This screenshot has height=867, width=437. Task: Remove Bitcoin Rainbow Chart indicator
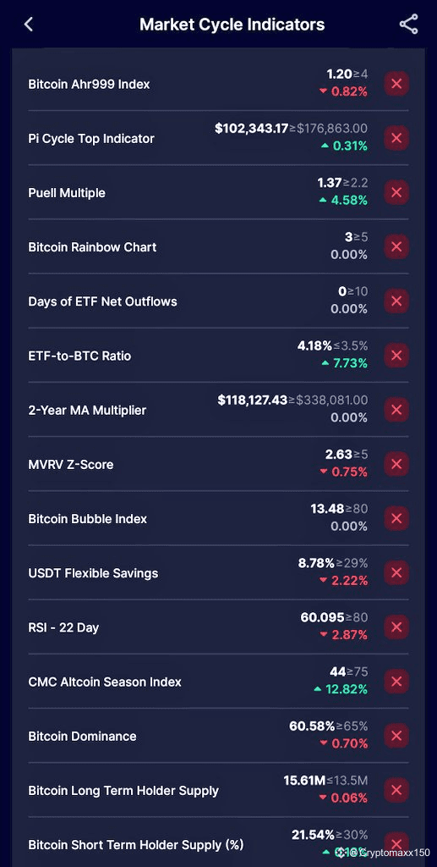pos(396,246)
